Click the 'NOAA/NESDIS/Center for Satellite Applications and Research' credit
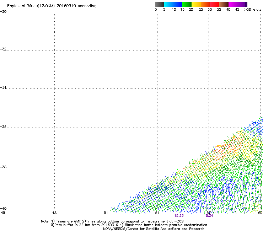 pyautogui.click(x=154, y=229)
